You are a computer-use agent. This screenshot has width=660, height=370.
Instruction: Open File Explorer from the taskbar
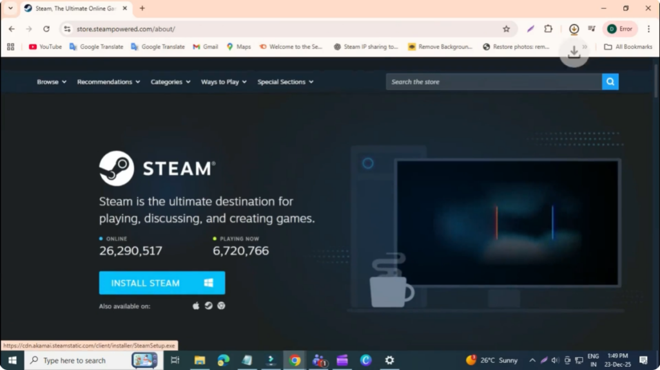pyautogui.click(x=200, y=360)
